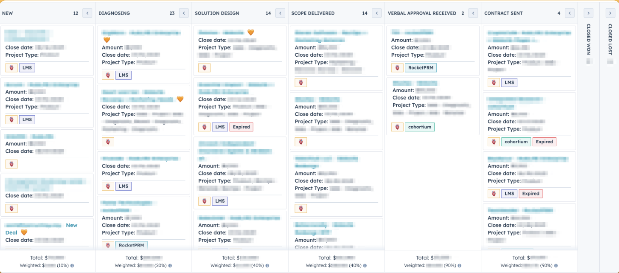Click the Expired tag in Solution Design column
Screen dimensions: 619x273
pos(241,127)
